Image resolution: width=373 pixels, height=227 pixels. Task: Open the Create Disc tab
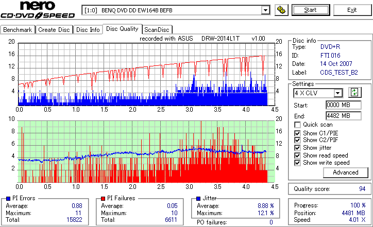tap(54, 30)
